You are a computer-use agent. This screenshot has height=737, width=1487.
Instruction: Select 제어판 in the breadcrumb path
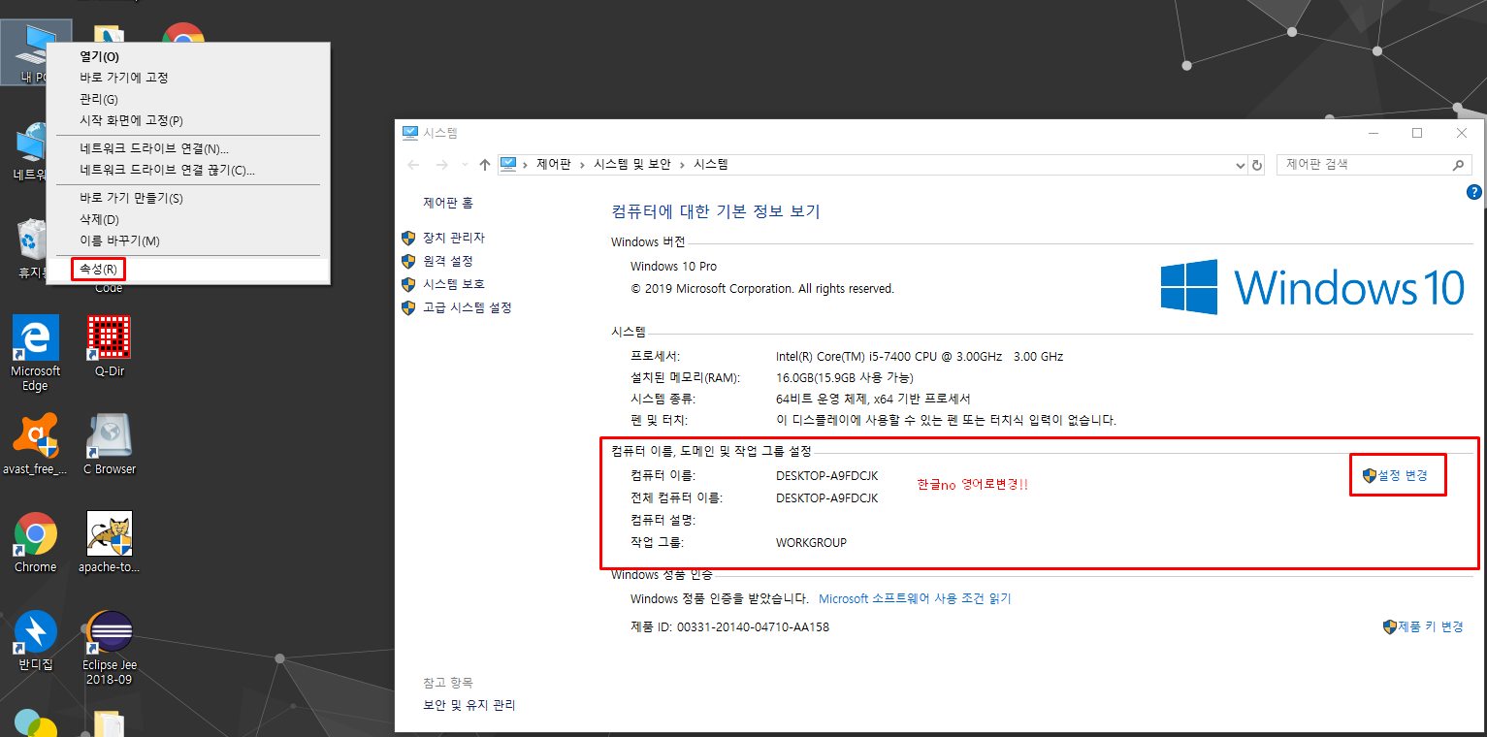coord(554,165)
